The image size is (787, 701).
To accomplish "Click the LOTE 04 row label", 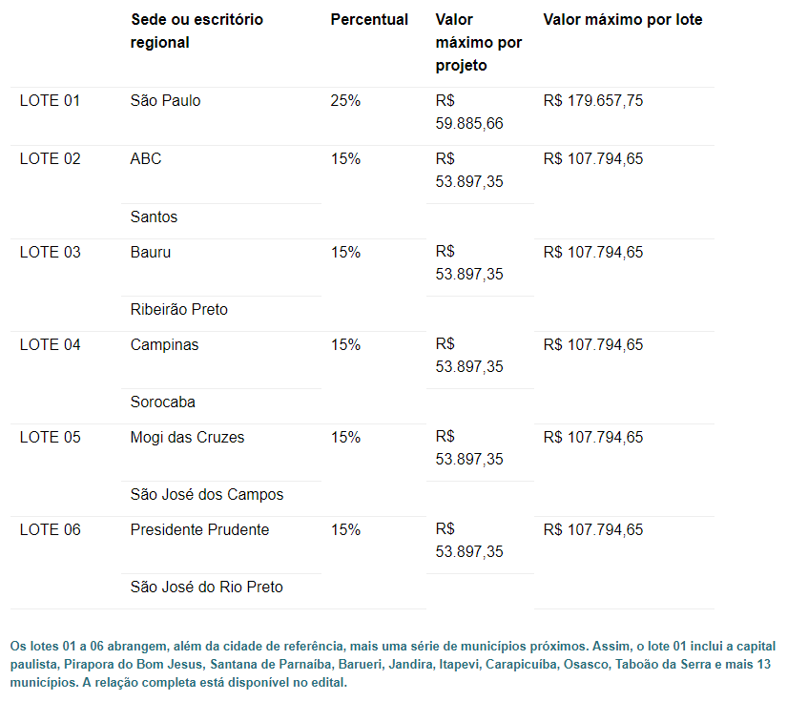I will [50, 345].
